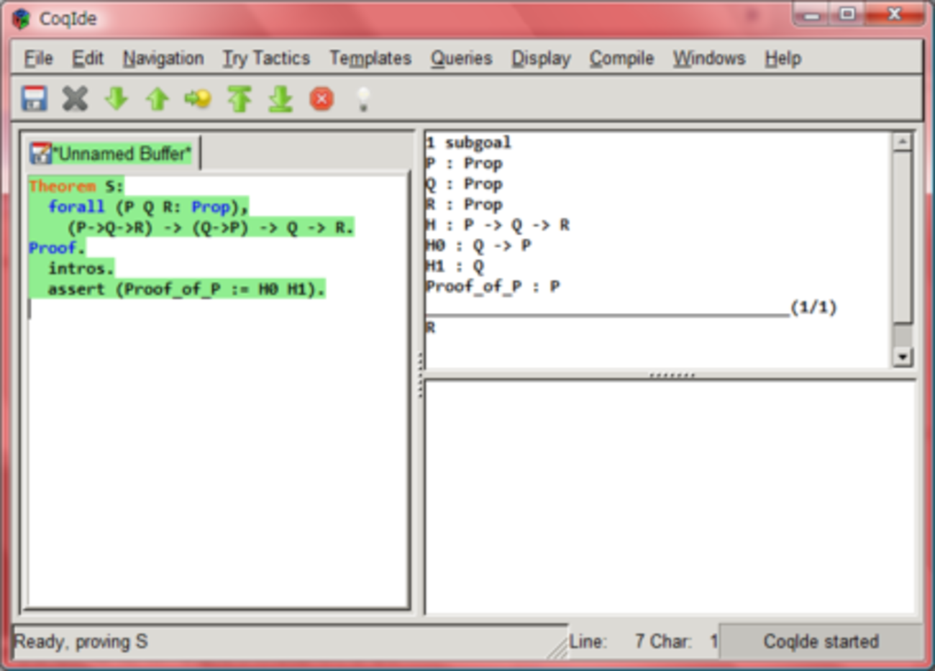This screenshot has height=671, width=935.
Task: Click the 'Proof.' keyword in editor
Action: click(x=57, y=248)
